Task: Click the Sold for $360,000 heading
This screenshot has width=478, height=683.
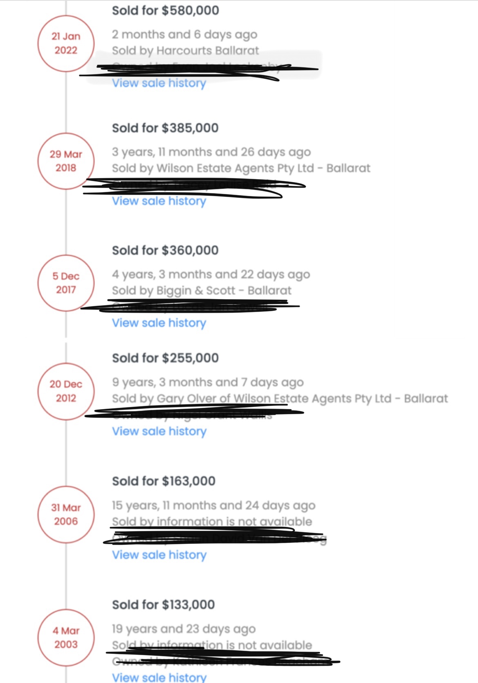Action: (165, 250)
